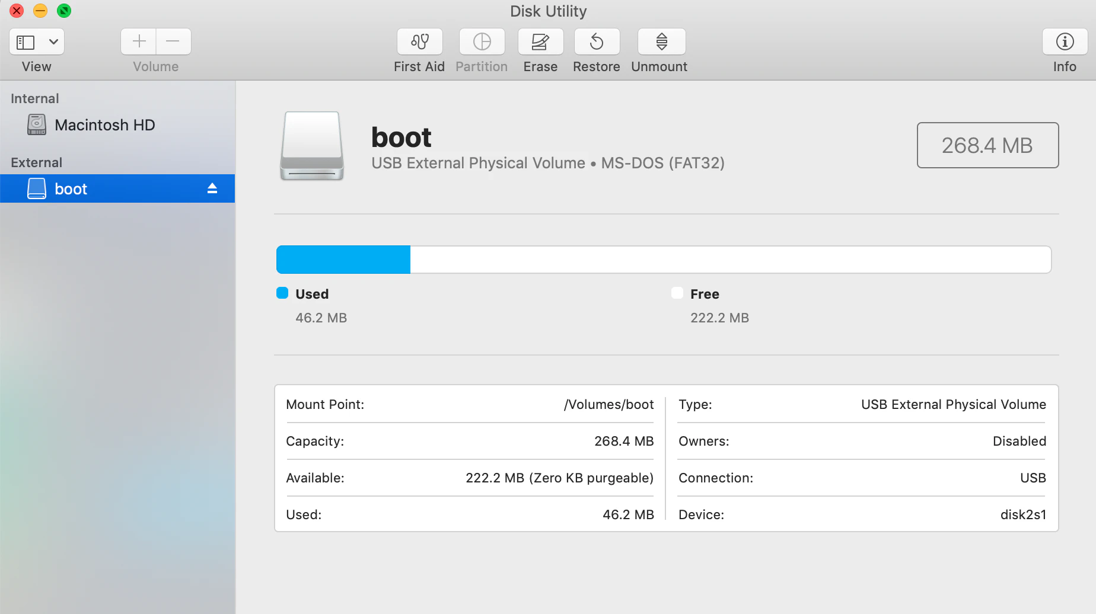Eject the boot drive in sidebar

click(x=212, y=188)
